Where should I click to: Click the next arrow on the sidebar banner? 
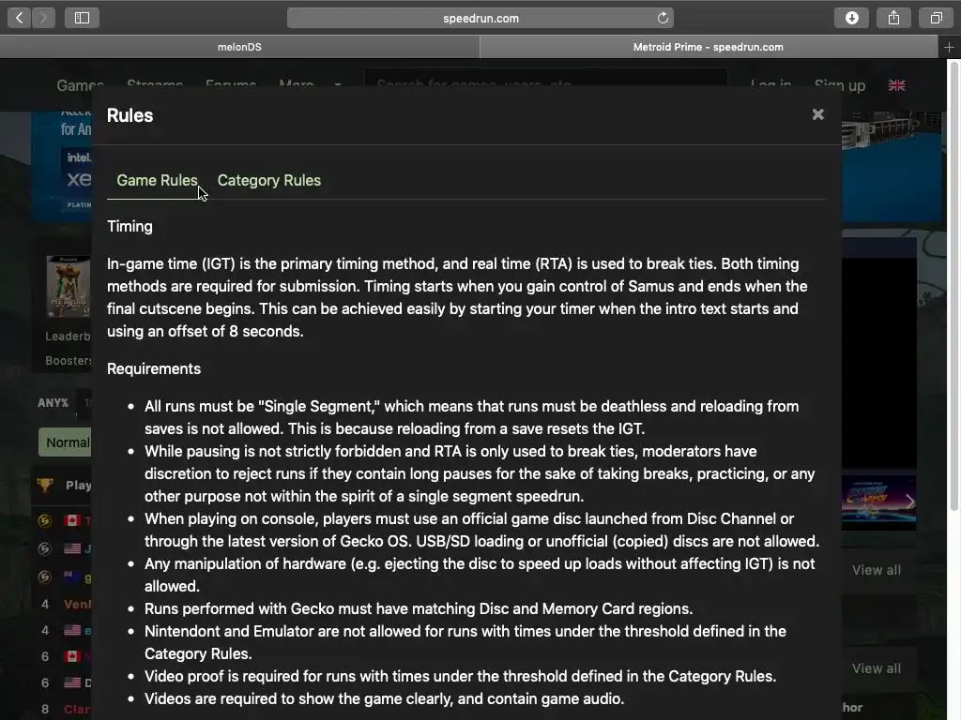point(909,502)
